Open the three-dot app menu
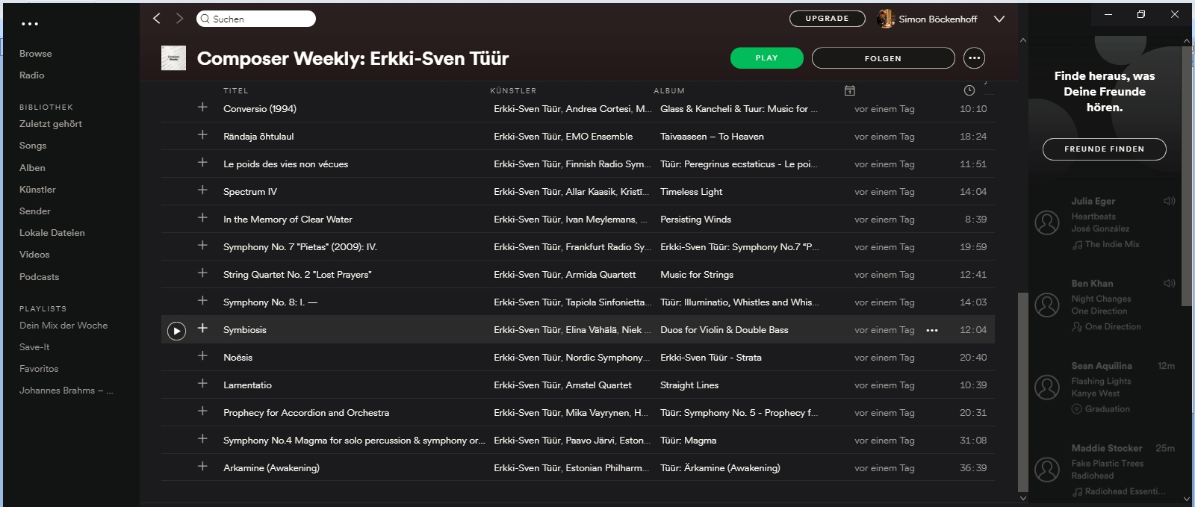The image size is (1195, 507). [30, 24]
